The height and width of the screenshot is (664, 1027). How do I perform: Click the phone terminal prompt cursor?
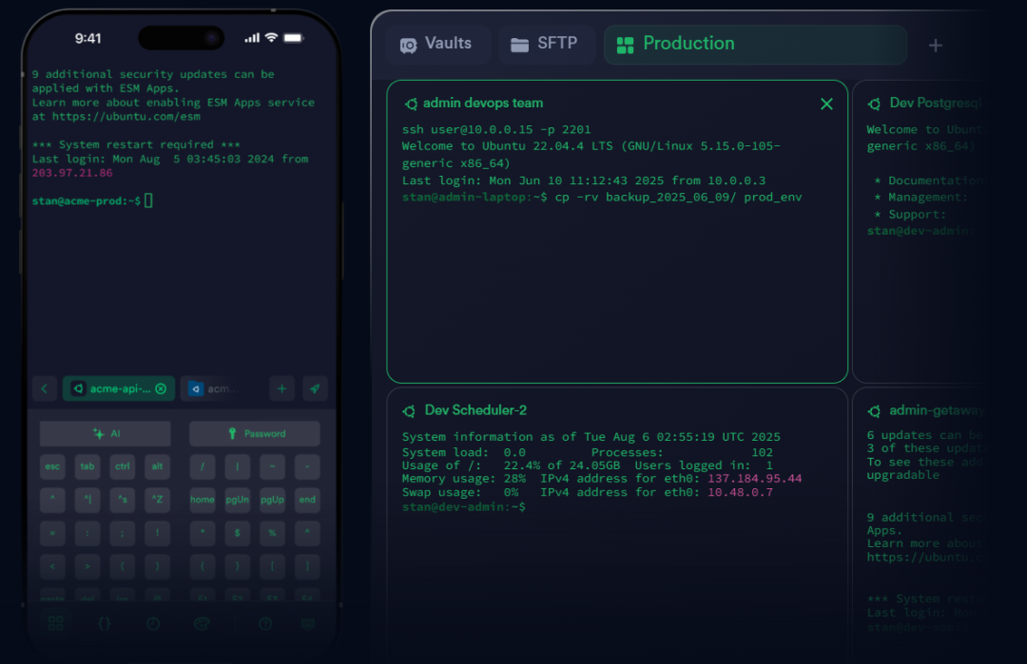click(148, 200)
